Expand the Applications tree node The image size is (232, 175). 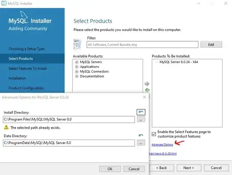coord(76,67)
